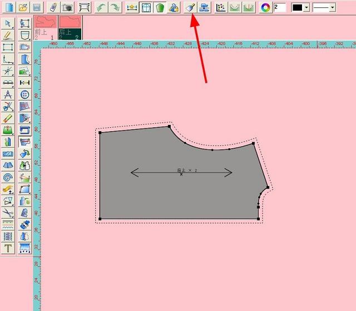
Task: Click the 后上 × 2 grainline label
Action: pos(187,170)
